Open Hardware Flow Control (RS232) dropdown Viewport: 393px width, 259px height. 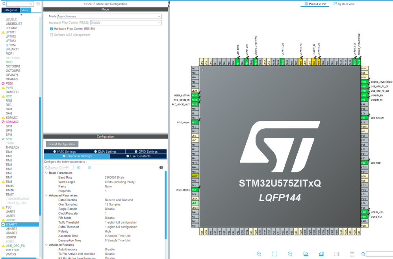pyautogui.click(x=126, y=22)
